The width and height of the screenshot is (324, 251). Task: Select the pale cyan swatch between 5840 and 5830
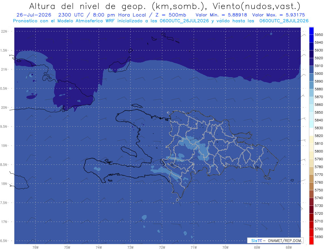coord(311,124)
